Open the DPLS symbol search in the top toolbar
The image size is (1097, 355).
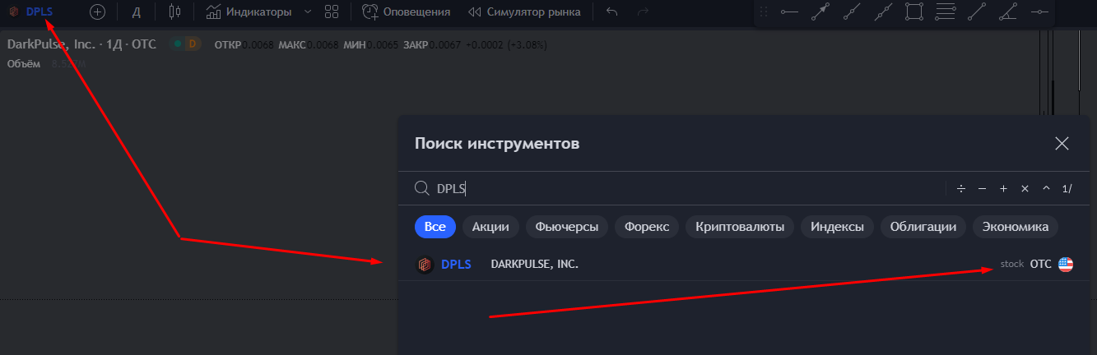pos(40,12)
